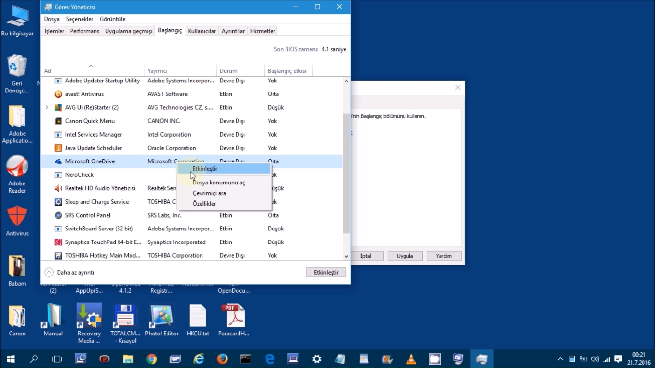Switch to the Ayrıntılar tab
Image resolution: width=655 pixels, height=368 pixels.
pos(233,31)
